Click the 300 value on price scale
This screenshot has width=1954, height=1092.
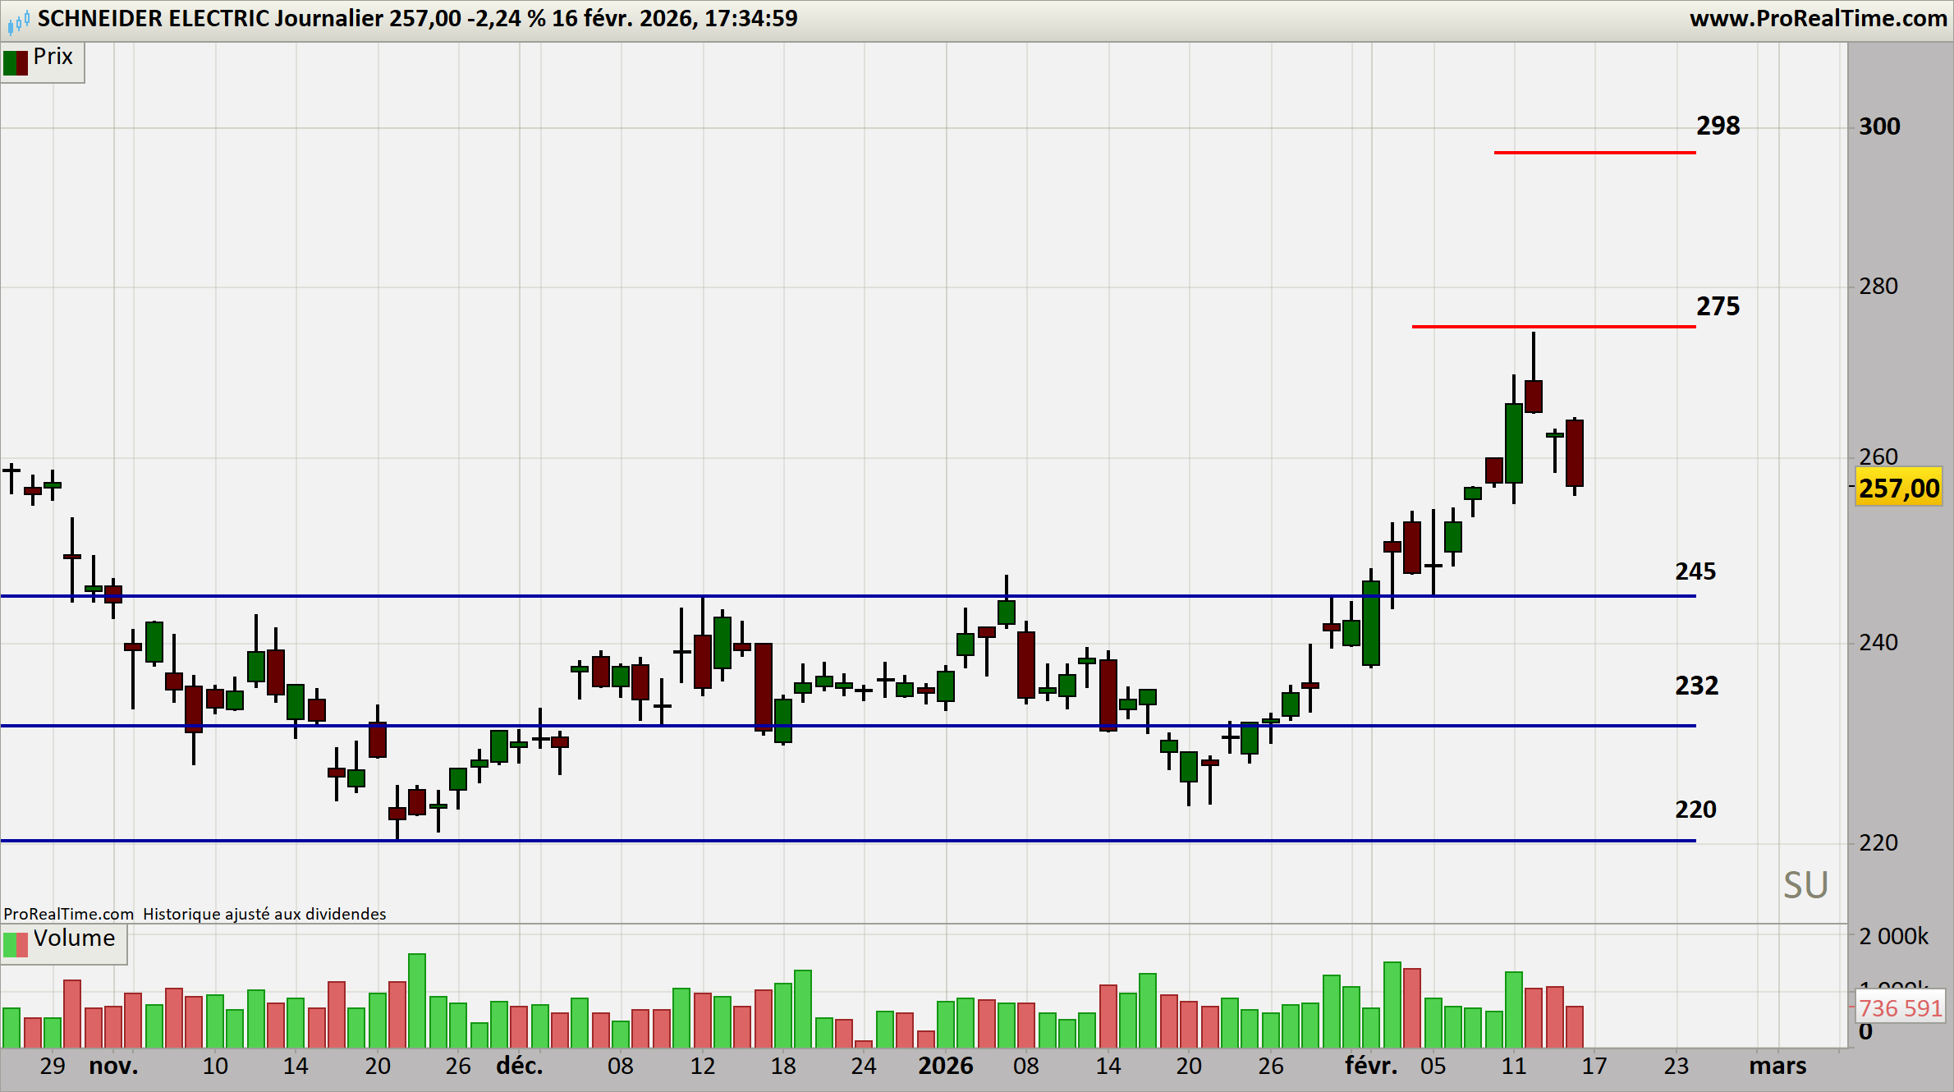point(1879,126)
